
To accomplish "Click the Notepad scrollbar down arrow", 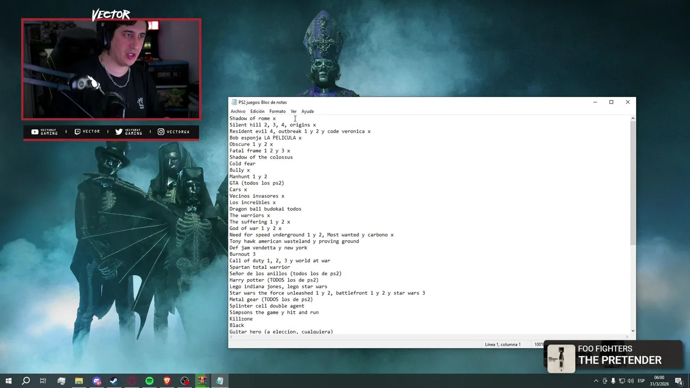I will click(x=633, y=331).
